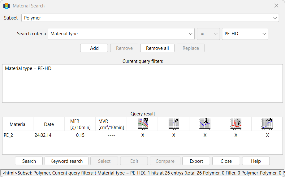Image resolution: width=285 pixels, height=177 pixels.
Task: Click the Search button
Action: pyautogui.click(x=29, y=161)
